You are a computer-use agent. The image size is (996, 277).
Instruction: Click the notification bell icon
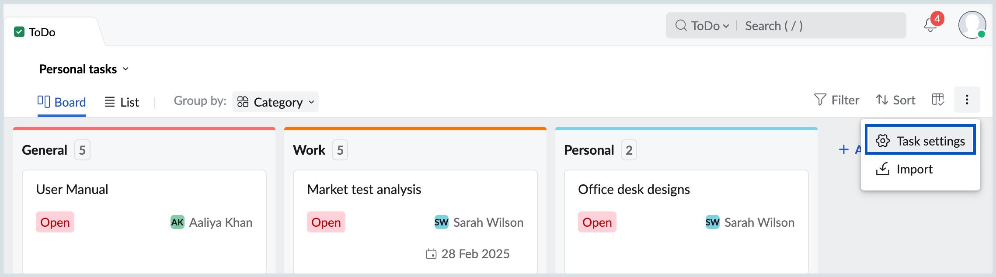(x=930, y=26)
